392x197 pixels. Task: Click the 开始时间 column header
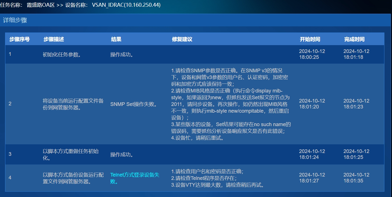click(310, 39)
